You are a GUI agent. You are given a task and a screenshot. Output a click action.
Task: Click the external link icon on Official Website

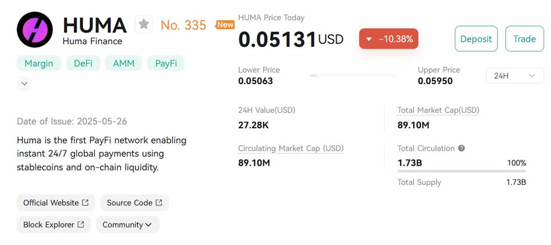coord(85,203)
